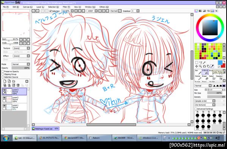Image resolution: width=227 pixels, height=149 pixels.
Task: Open the Edit menu
Action: pyautogui.click(x=16, y=7)
